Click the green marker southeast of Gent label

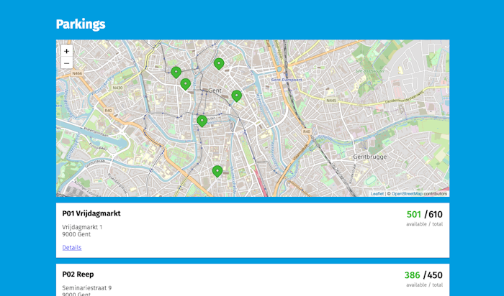pos(237,96)
